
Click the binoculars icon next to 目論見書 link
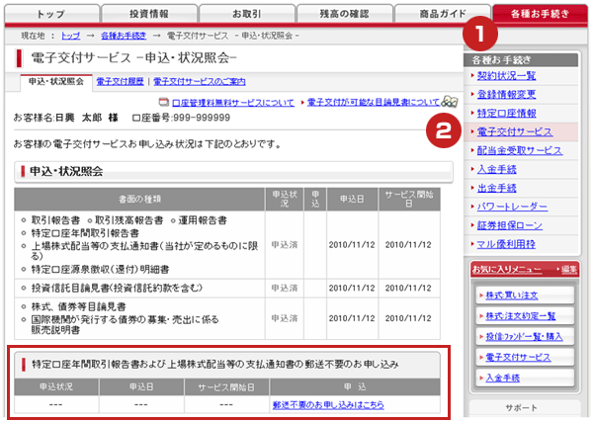(x=450, y=102)
